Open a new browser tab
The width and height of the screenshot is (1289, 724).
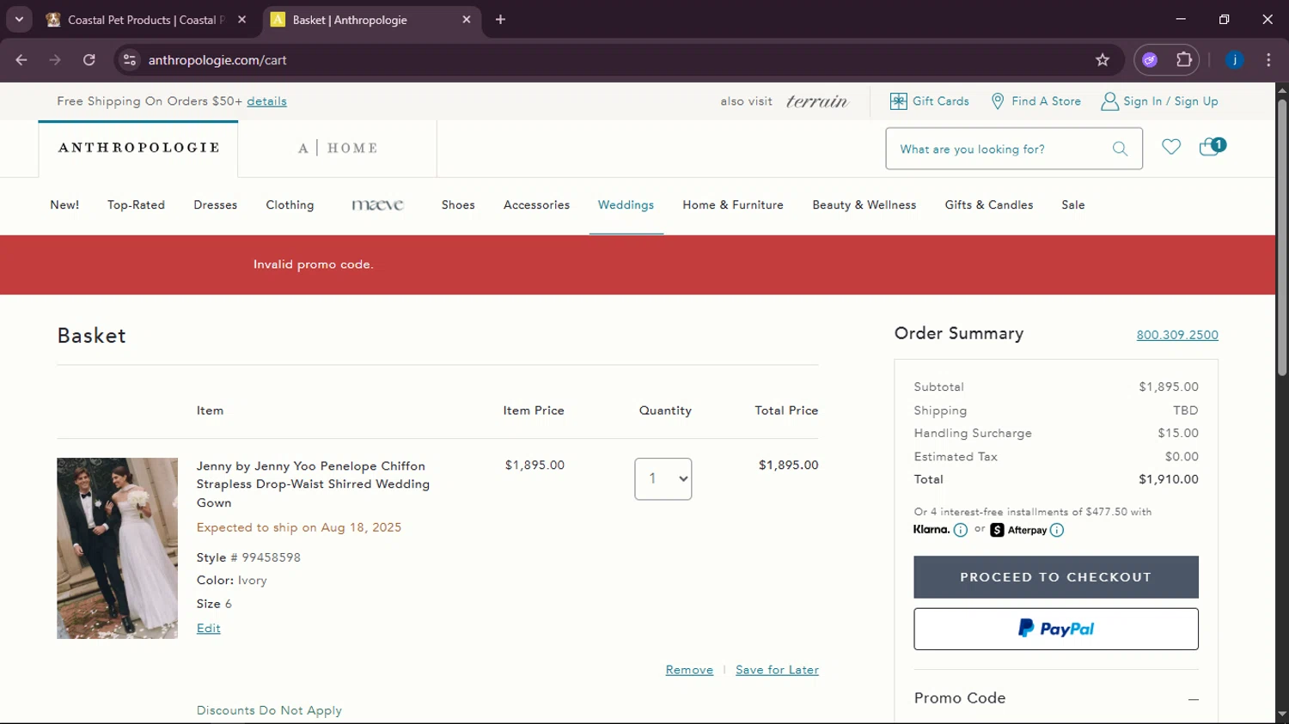coord(500,20)
